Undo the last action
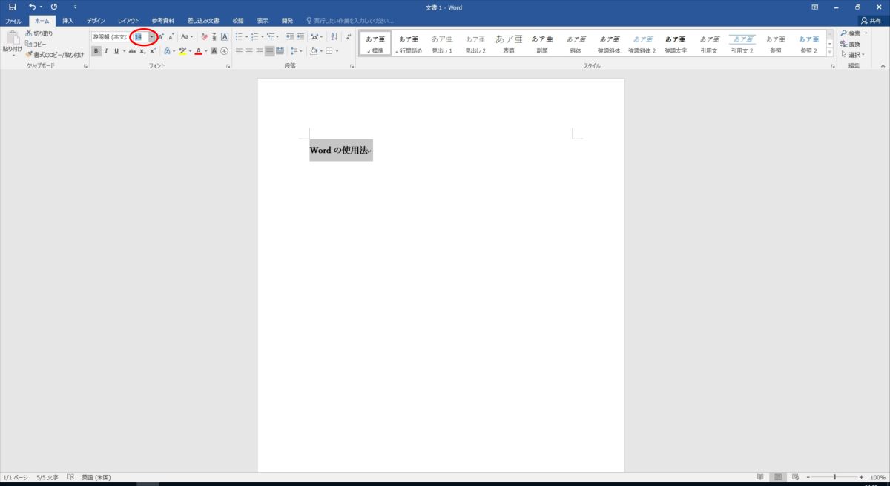The width and height of the screenshot is (890, 486). [x=32, y=7]
